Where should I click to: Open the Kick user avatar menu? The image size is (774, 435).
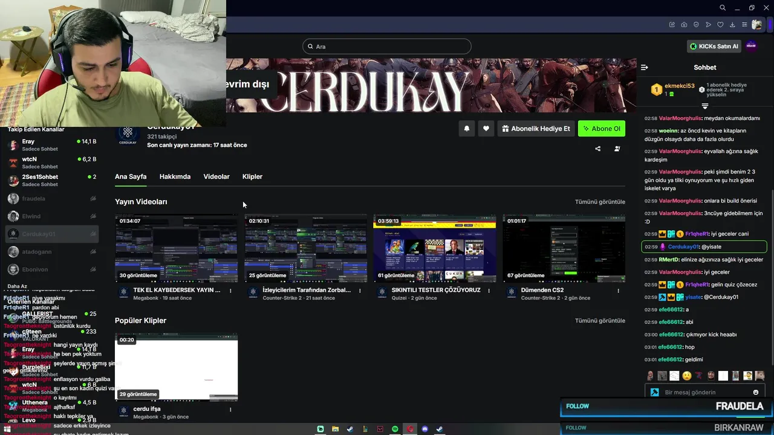click(751, 46)
